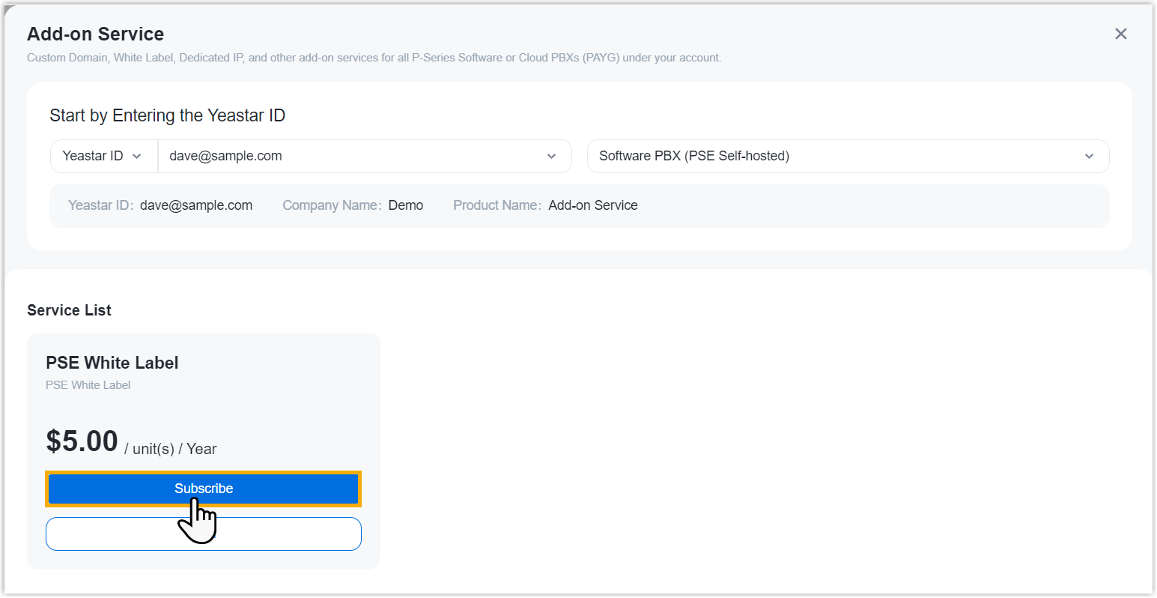Screen dimensions: 1157x598
Task: Subscribe to PSE White Label service
Action: pos(204,489)
